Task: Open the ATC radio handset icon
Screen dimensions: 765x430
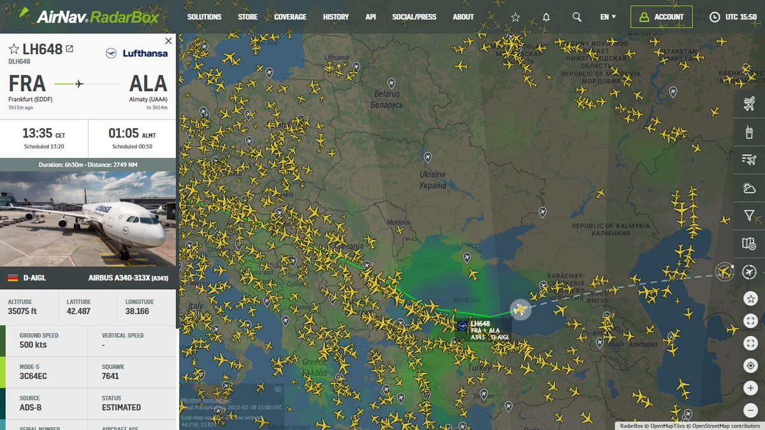Action: coord(749,132)
